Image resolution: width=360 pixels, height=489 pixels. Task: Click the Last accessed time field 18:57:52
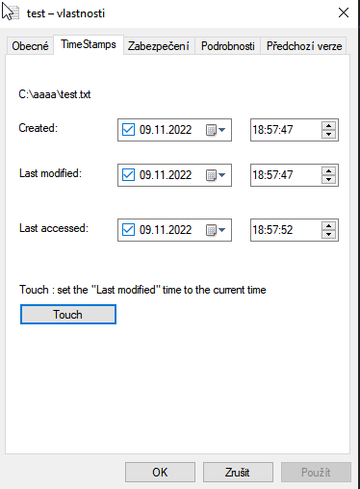(x=286, y=230)
